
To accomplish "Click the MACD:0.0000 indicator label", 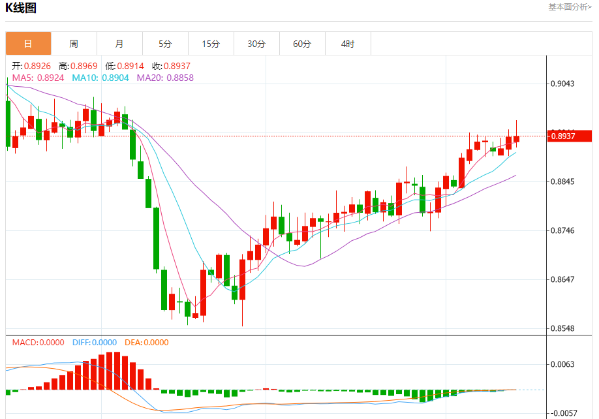I will tap(38, 342).
